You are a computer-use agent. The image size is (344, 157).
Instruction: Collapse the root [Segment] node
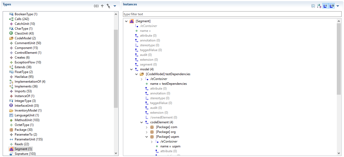[126, 21]
